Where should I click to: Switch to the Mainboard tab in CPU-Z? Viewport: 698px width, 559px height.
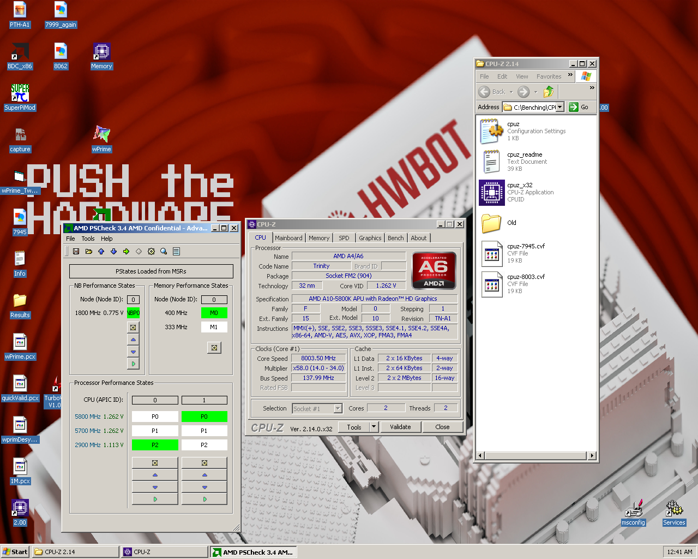click(288, 238)
